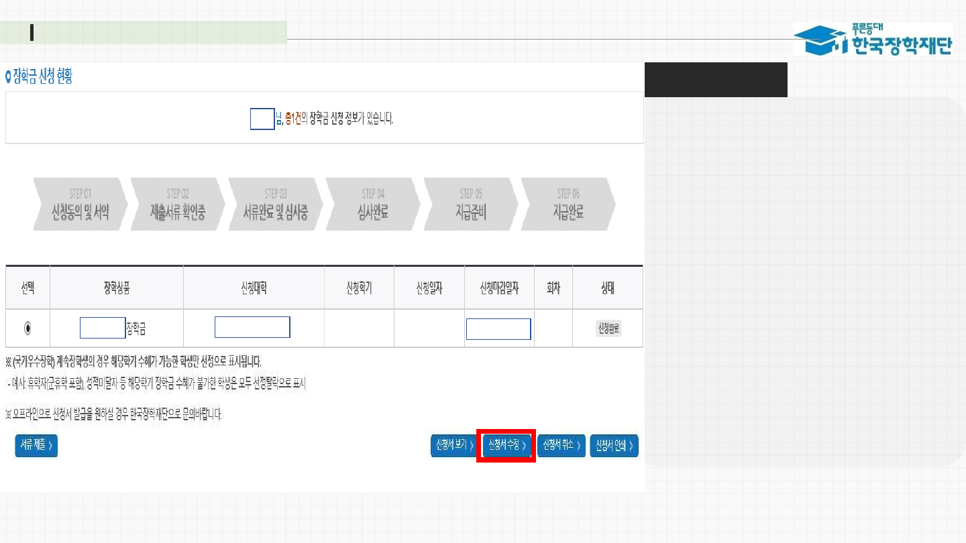Cancel the application with 신청서 취소
Image resolution: width=966 pixels, height=543 pixels.
pos(561,445)
